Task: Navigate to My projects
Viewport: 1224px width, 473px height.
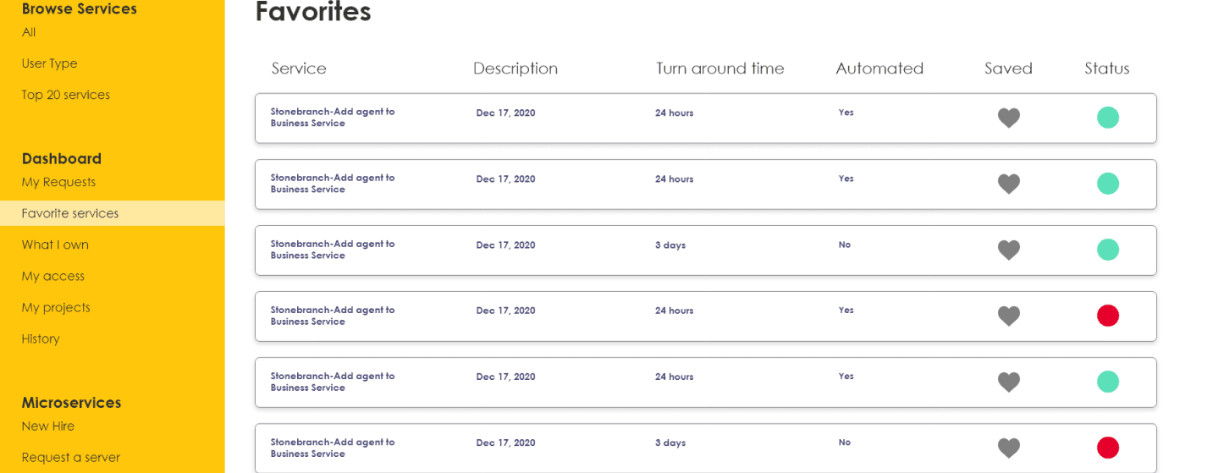Action: (56, 307)
